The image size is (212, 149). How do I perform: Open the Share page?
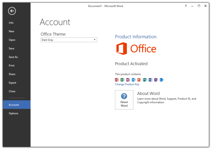17,74
